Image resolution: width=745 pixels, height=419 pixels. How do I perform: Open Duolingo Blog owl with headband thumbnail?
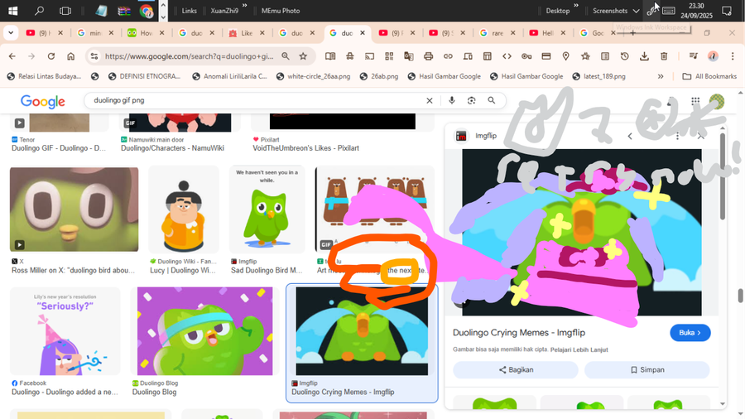click(x=204, y=331)
